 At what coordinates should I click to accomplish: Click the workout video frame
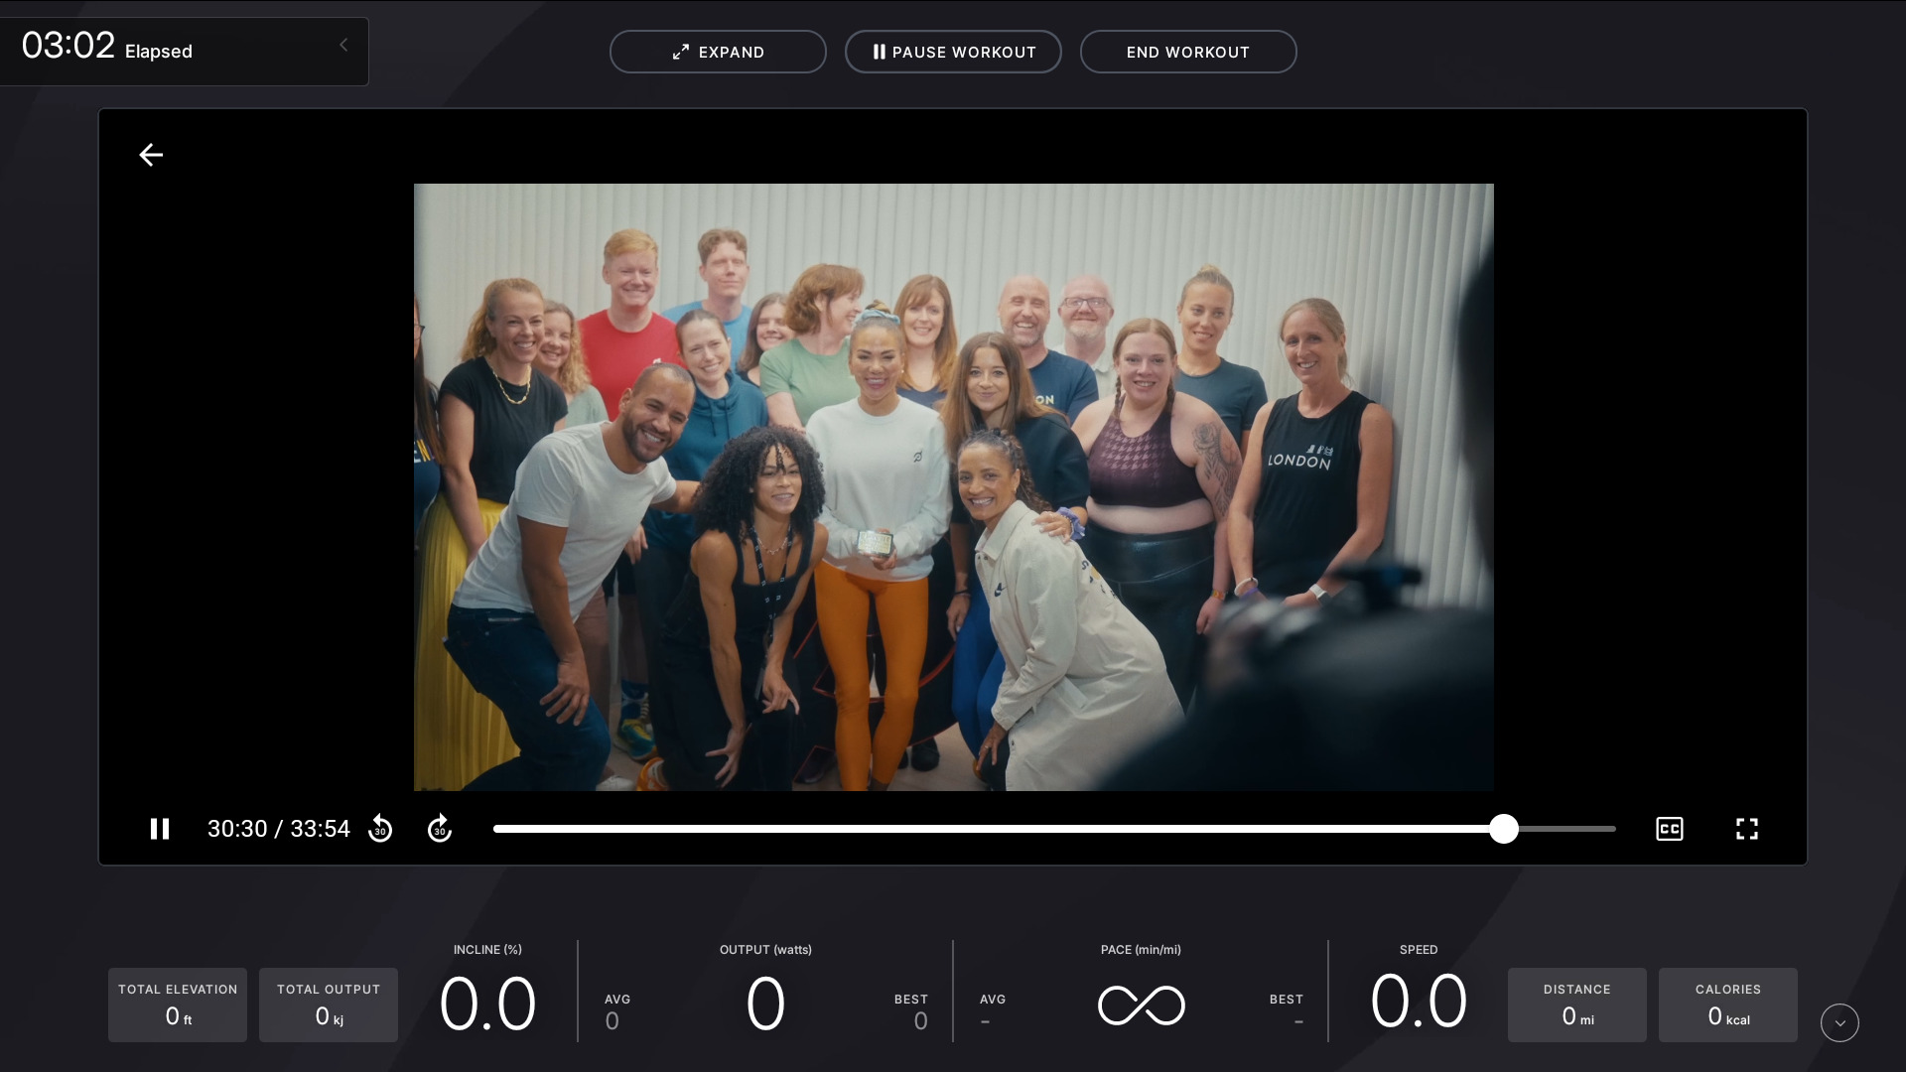click(x=953, y=486)
